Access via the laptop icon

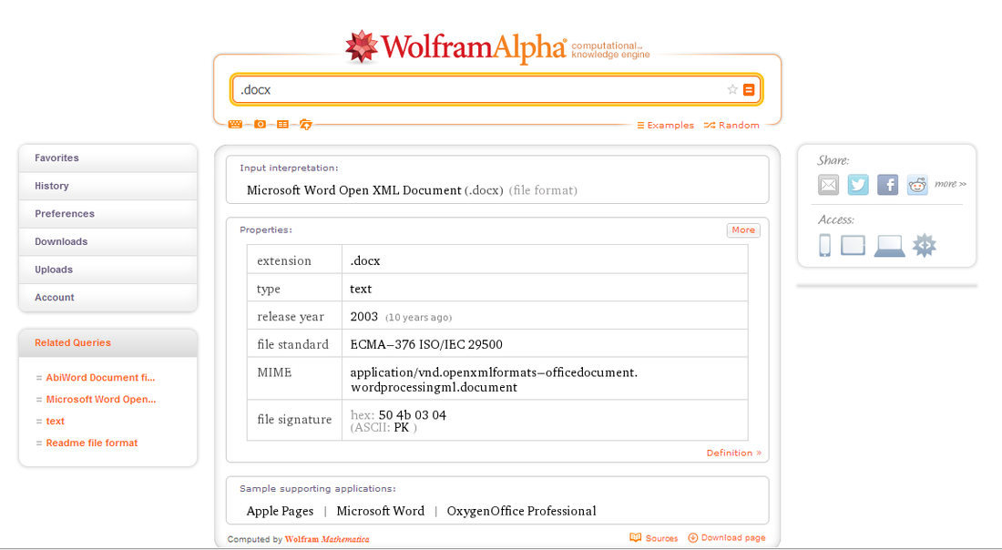890,246
